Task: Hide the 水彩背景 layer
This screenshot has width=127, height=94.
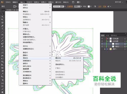Action: (x=102, y=41)
